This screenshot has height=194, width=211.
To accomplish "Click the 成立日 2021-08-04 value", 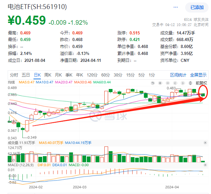I will pyautogui.click(x=35, y=60).
